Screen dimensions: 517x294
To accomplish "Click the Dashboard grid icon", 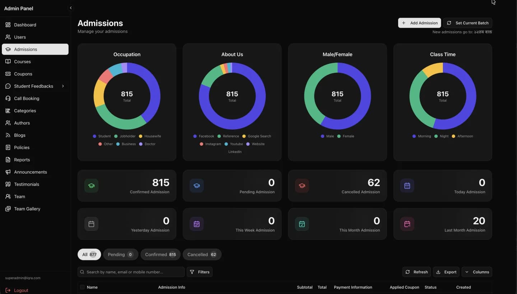I will pyautogui.click(x=8, y=25).
